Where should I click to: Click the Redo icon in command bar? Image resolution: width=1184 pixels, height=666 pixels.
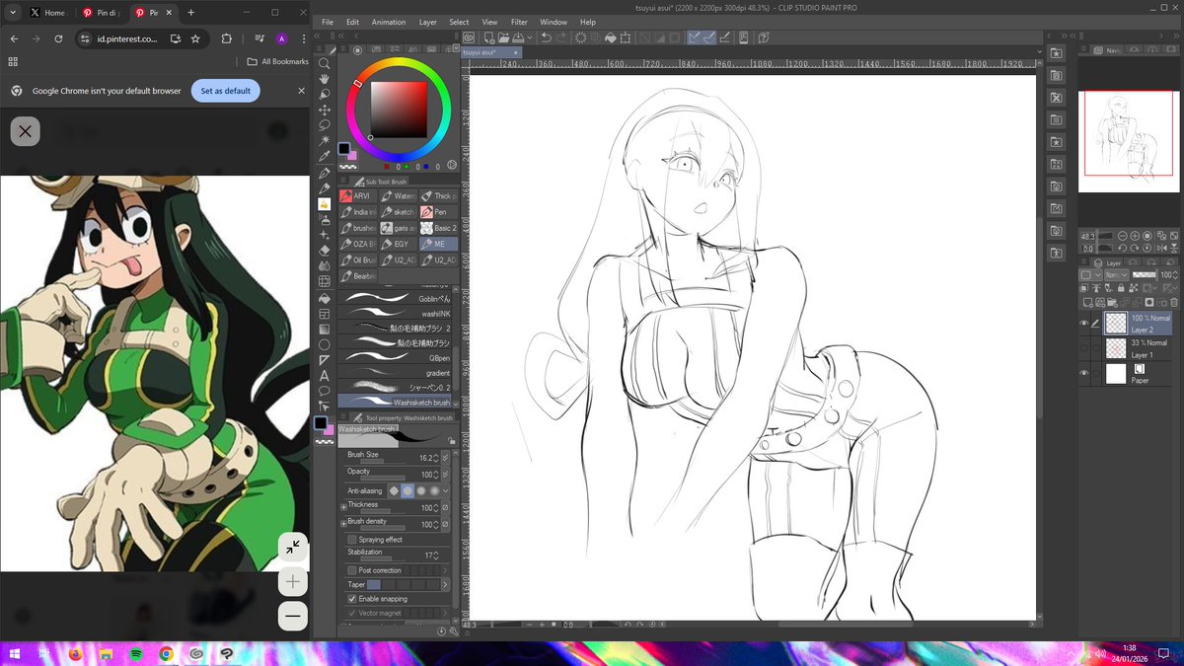pos(561,37)
